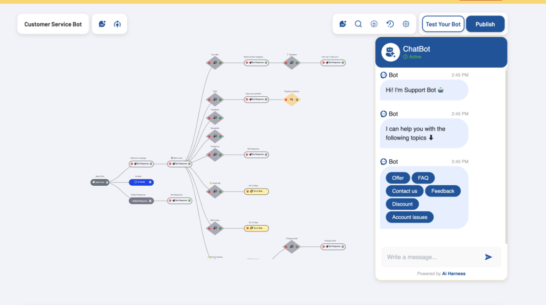Select the Change email Bot Response node
This screenshot has width=546, height=305.
click(333, 246)
